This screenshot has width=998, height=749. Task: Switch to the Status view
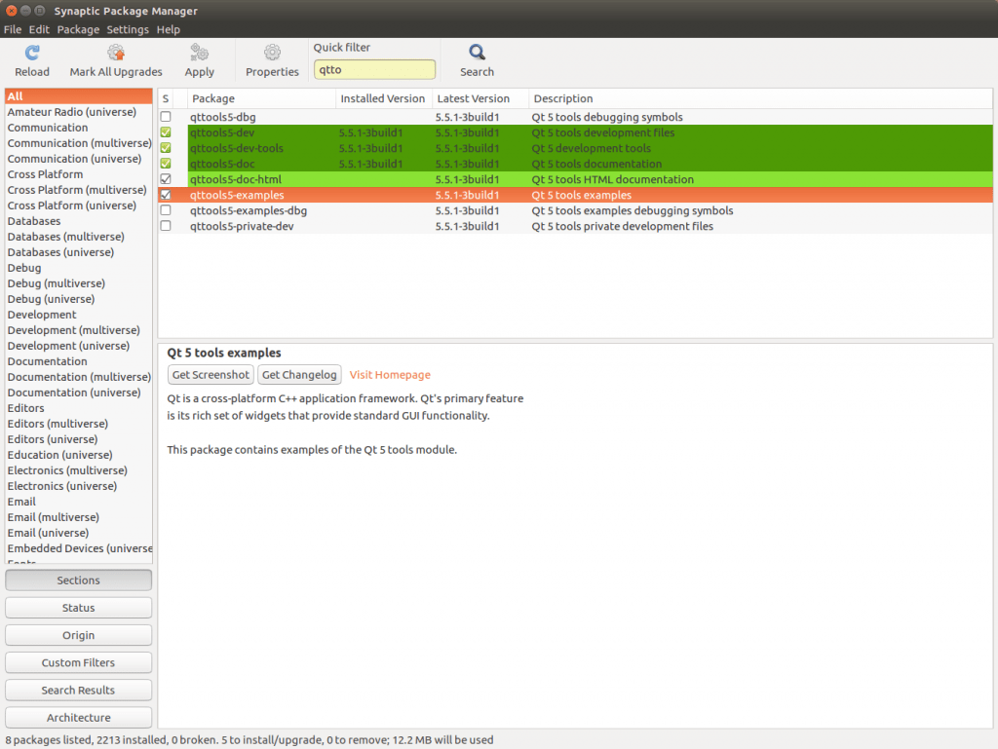pyautogui.click(x=78, y=607)
